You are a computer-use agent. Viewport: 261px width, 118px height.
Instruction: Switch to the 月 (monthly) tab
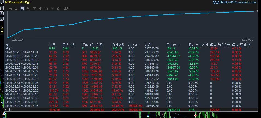click(x=28, y=8)
